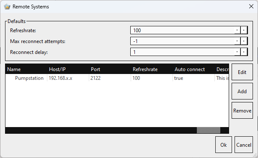Image resolution: width=258 pixels, height=158 pixels.
Task: Cancel the Remote Systems dialog
Action: pos(243,145)
